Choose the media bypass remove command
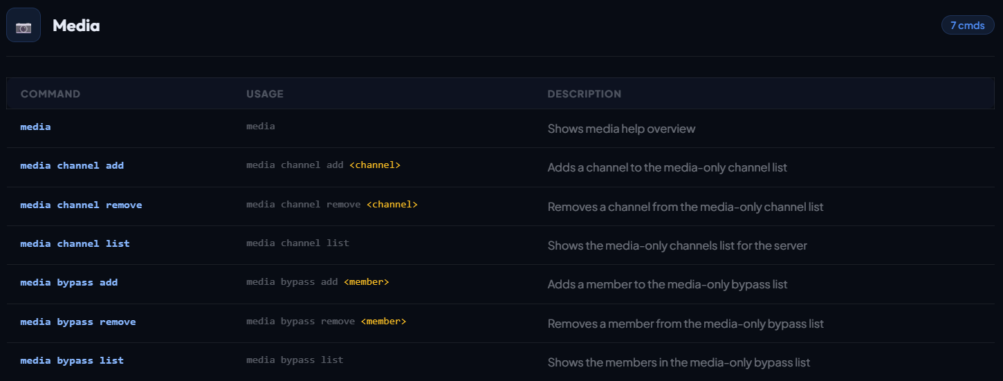Viewport: 1003px width, 381px height. tap(78, 322)
